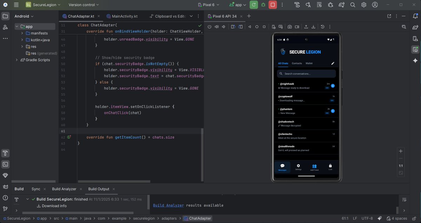
Task: Open Logcat tool window
Action: pyautogui.click(x=5, y=187)
